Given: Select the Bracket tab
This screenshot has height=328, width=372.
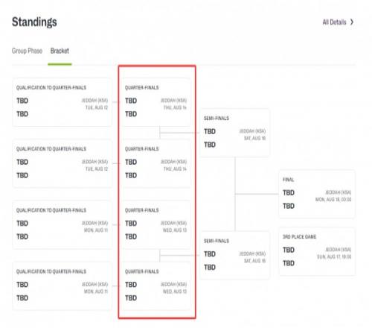Looking at the screenshot, I should [60, 51].
